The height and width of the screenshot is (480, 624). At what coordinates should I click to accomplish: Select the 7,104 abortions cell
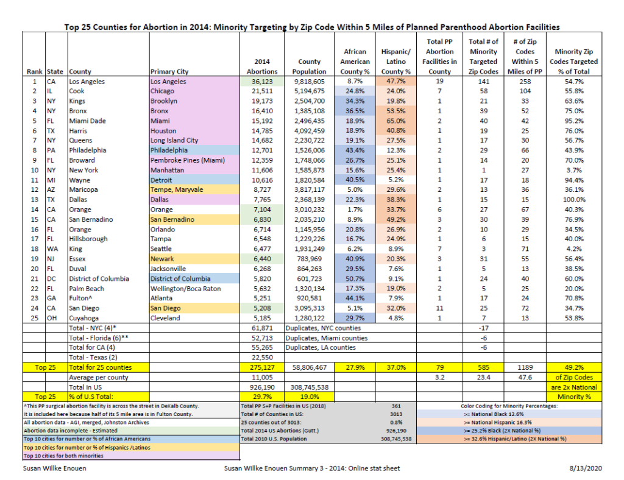pyautogui.click(x=262, y=210)
